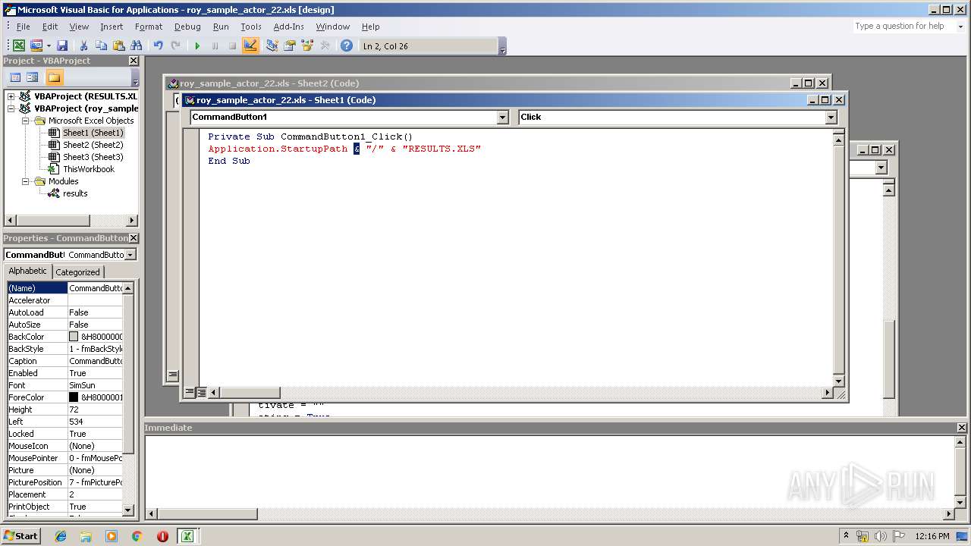Open the Debug menu
This screenshot has height=546, width=971.
tap(187, 27)
